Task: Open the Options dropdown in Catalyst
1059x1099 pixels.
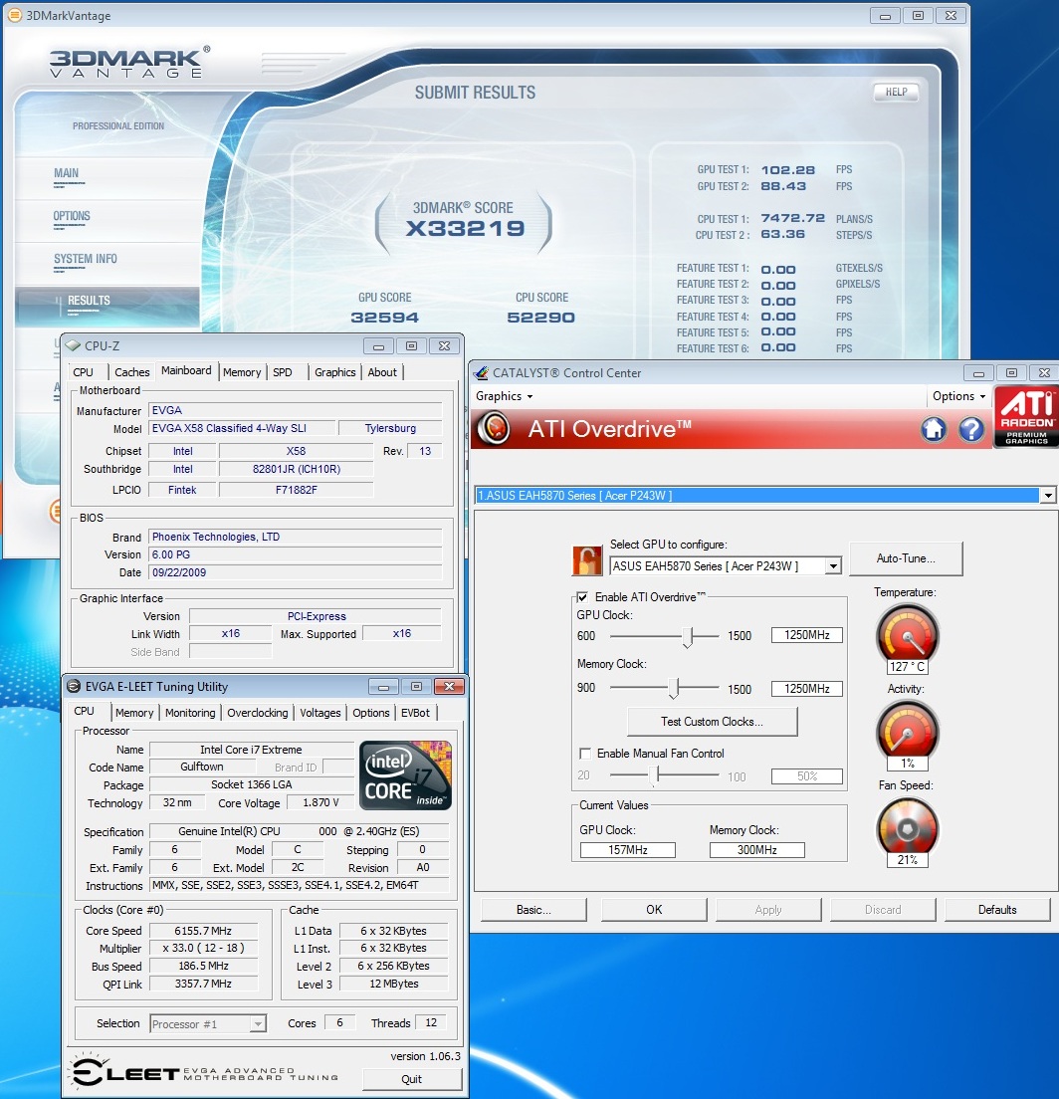Action: pyautogui.click(x=958, y=396)
